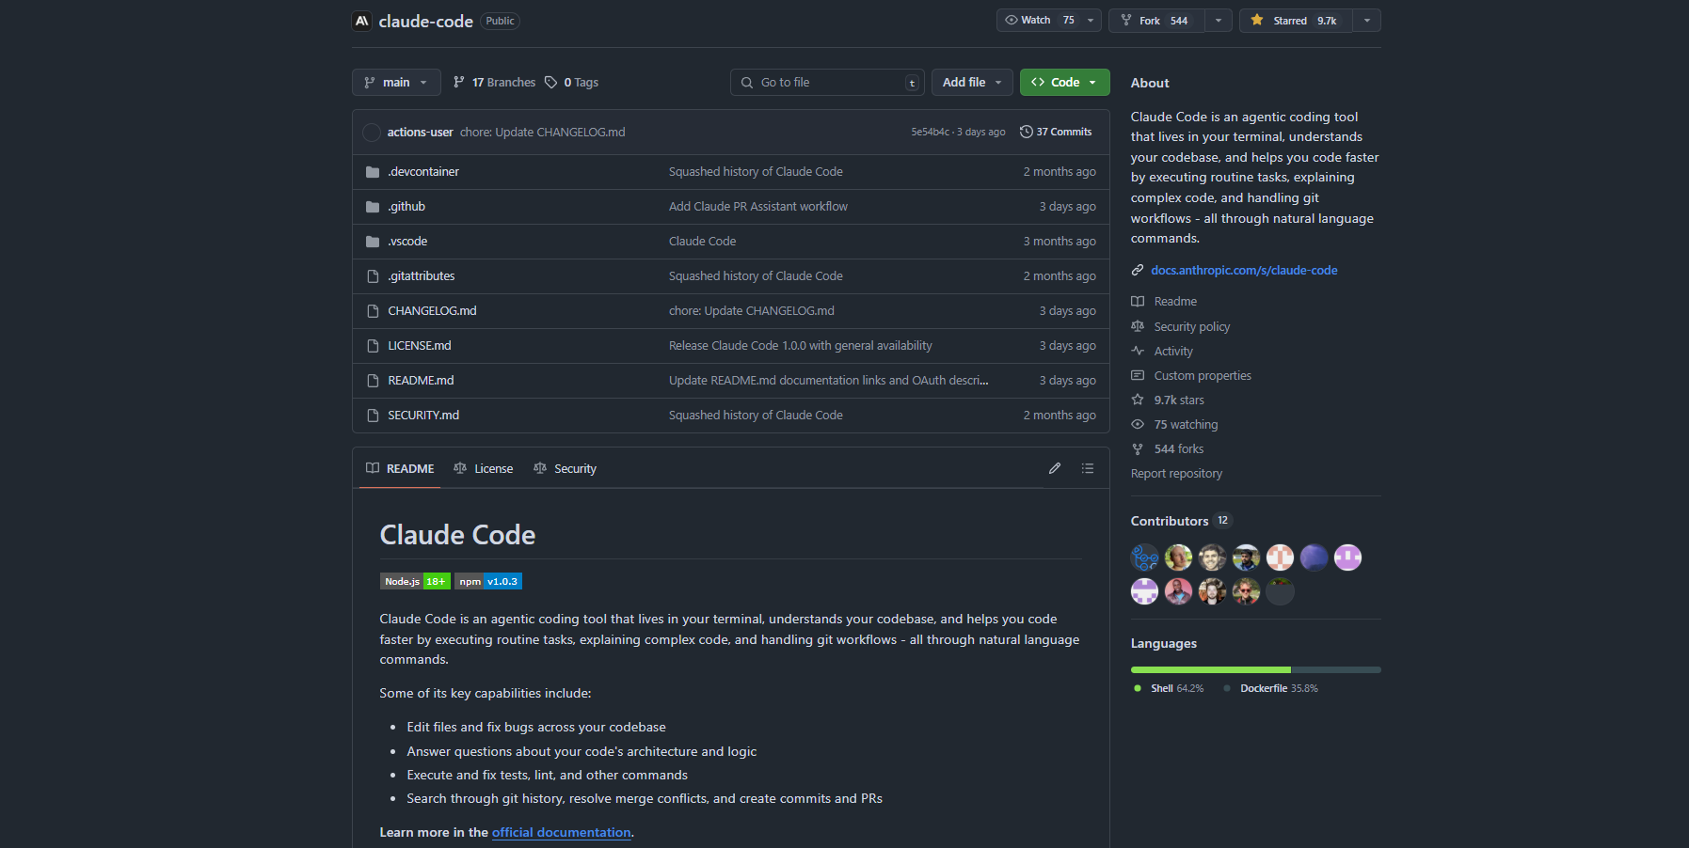Click the branch icon beside 17 Branches

(459, 83)
